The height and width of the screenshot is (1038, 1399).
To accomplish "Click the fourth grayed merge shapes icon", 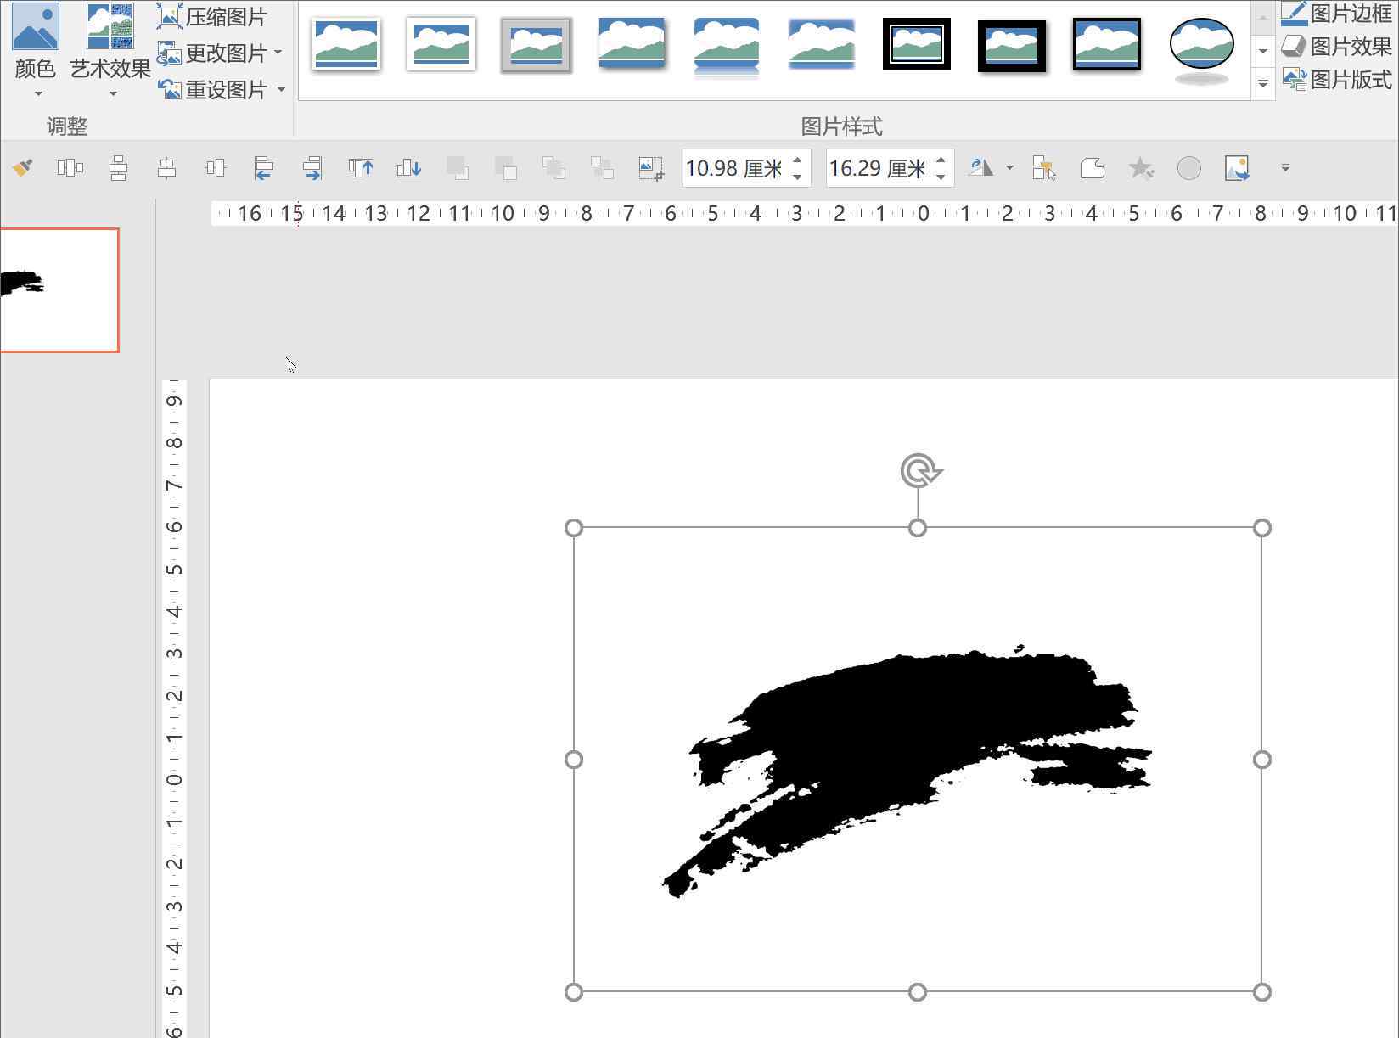I will 603,168.
